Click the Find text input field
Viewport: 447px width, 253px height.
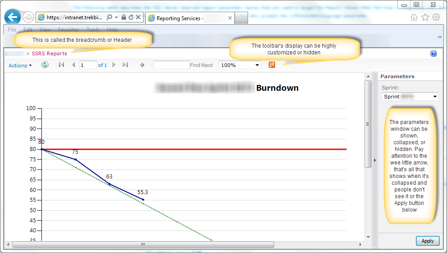point(171,65)
